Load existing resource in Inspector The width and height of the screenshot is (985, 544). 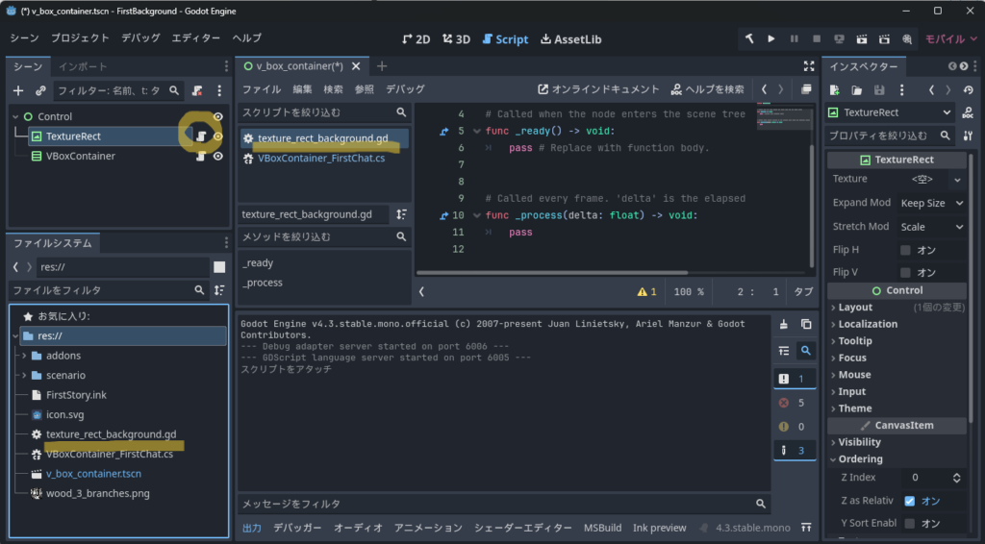tap(857, 90)
